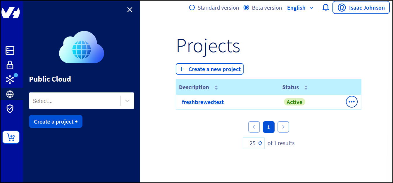Select the Beta version radio button
Image resolution: width=393 pixels, height=183 pixels.
[246, 8]
